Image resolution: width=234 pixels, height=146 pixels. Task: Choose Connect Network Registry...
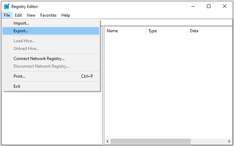click(51, 59)
